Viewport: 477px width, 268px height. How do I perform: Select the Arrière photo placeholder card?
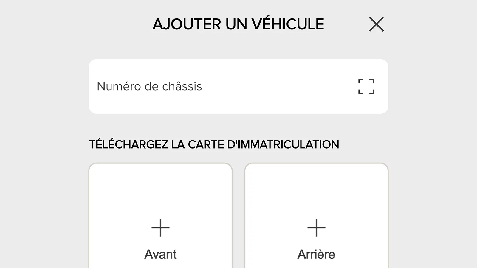coord(316,214)
